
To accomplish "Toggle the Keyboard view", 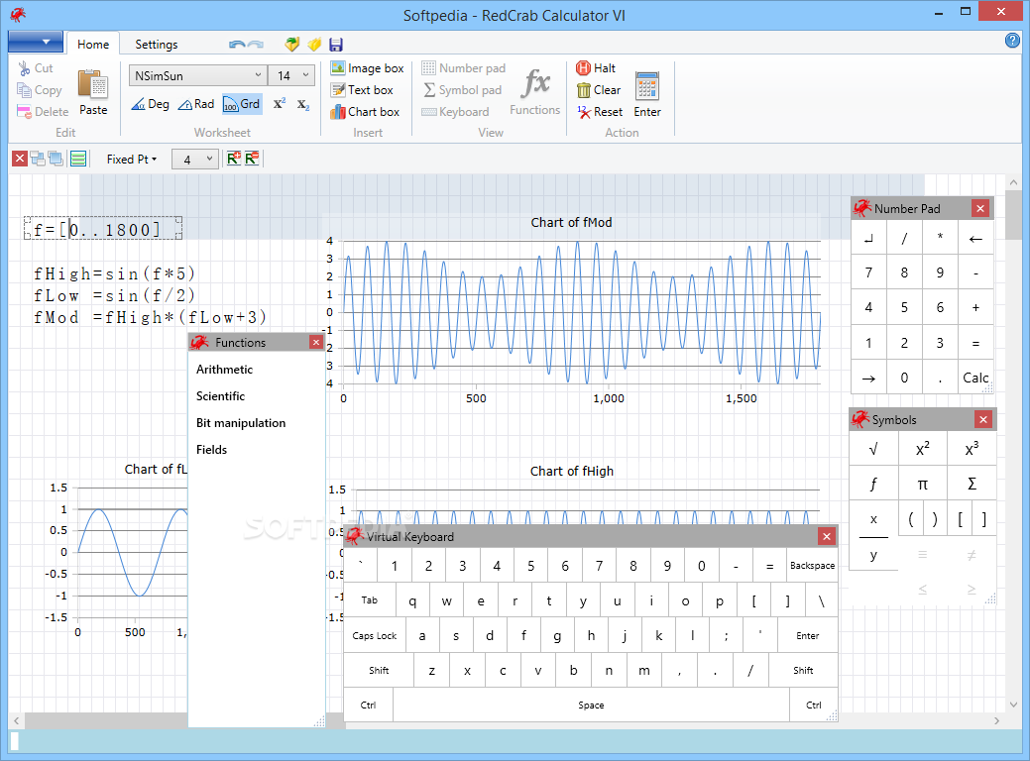I will click(x=455, y=112).
